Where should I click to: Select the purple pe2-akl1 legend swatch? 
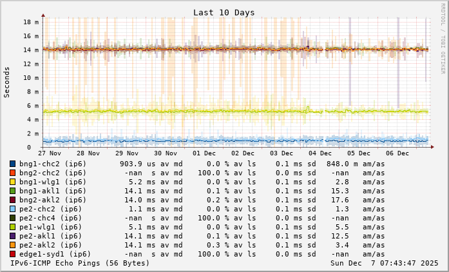[12, 236]
